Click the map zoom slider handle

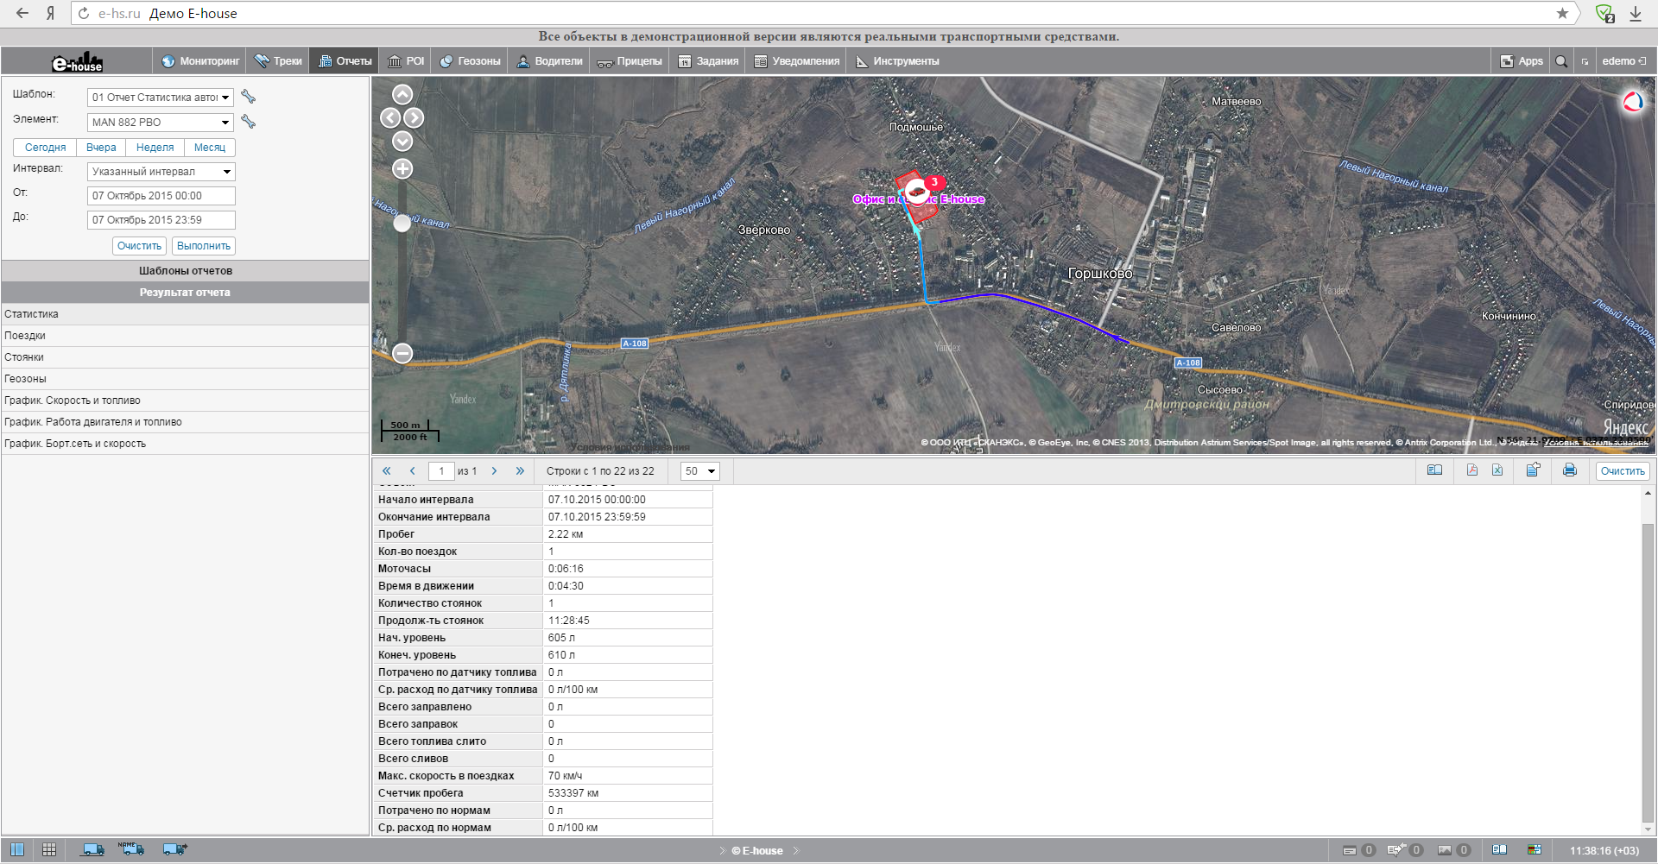click(x=402, y=224)
